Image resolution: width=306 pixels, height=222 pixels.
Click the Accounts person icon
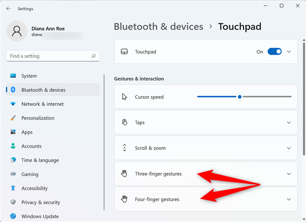13,146
